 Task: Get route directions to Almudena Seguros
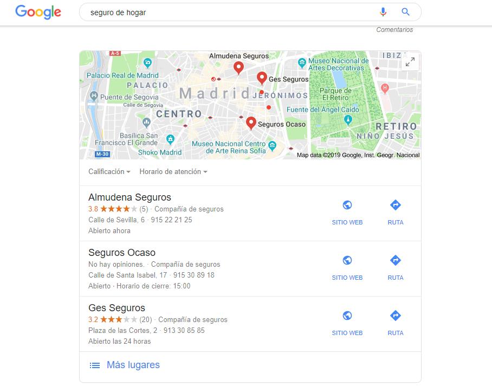click(x=396, y=205)
